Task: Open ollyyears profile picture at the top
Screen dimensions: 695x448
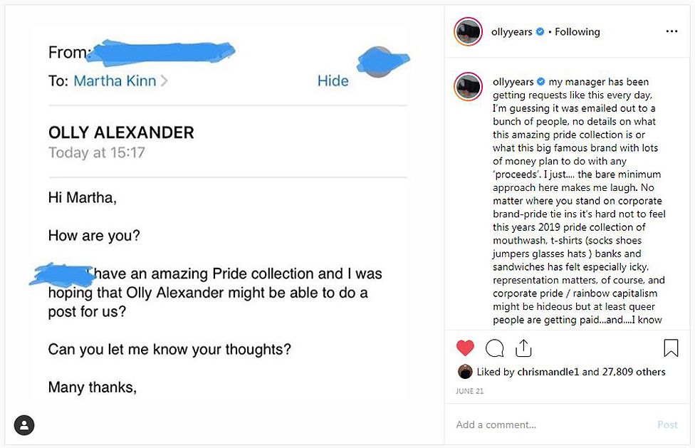Action: click(468, 31)
